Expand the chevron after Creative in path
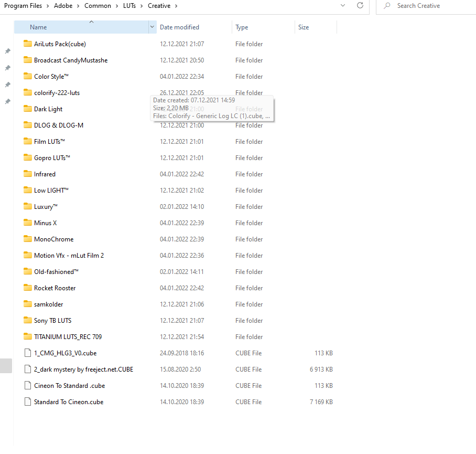 point(176,6)
